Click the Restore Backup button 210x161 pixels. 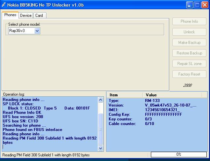189,53
